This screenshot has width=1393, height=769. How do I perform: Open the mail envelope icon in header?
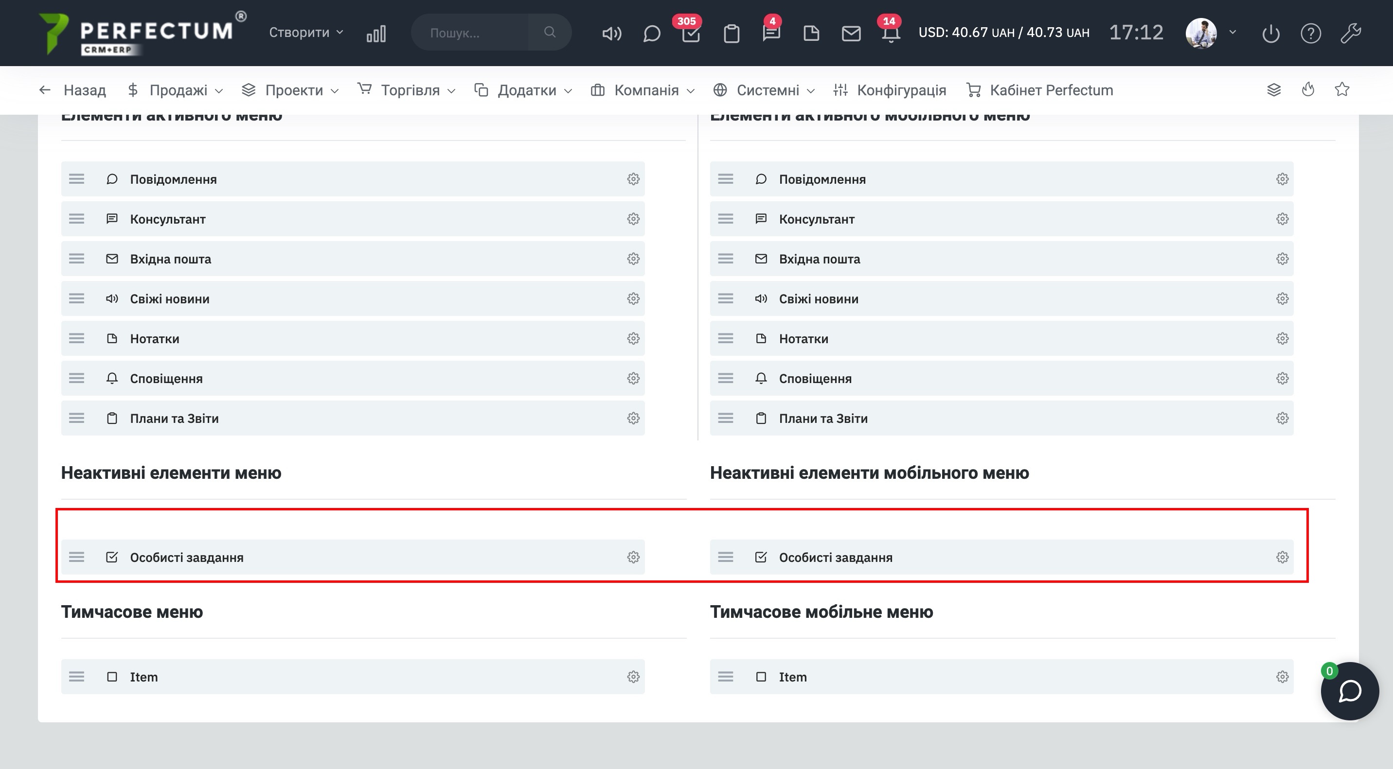(x=851, y=34)
